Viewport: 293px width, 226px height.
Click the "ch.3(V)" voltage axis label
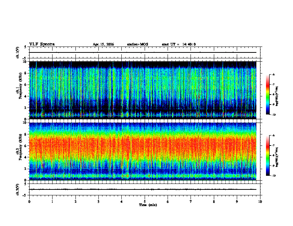point(18,189)
